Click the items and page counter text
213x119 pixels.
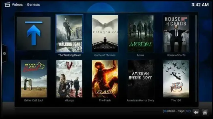(x=177, y=111)
